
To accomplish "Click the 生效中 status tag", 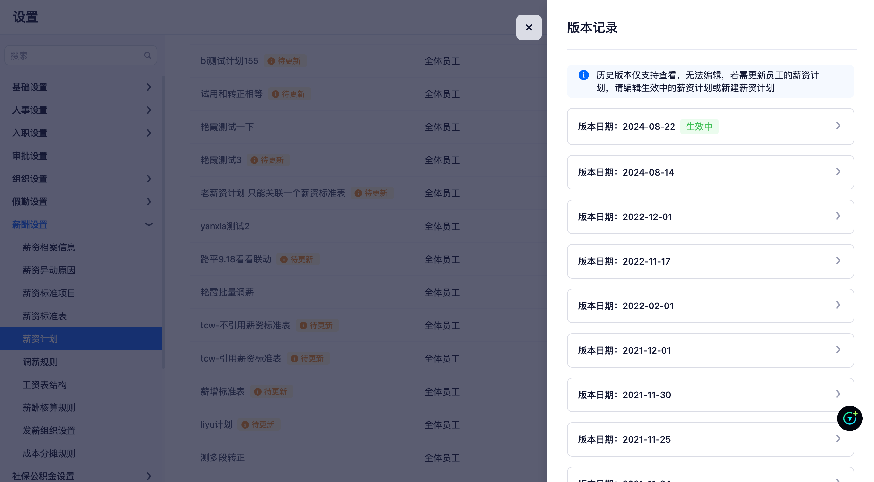I will pos(699,127).
